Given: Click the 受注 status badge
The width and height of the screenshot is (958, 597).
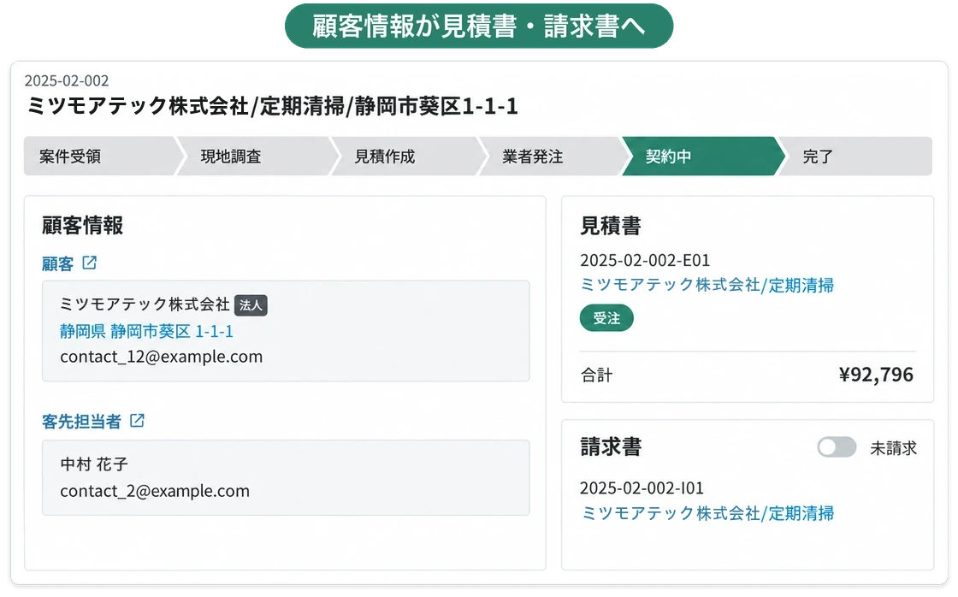Looking at the screenshot, I should click(606, 318).
